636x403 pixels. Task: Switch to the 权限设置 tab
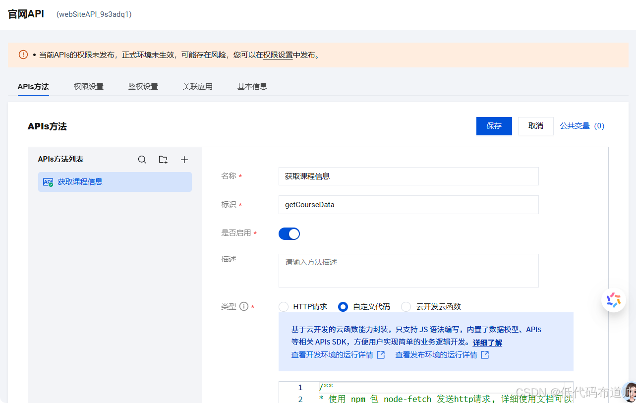[x=89, y=86]
